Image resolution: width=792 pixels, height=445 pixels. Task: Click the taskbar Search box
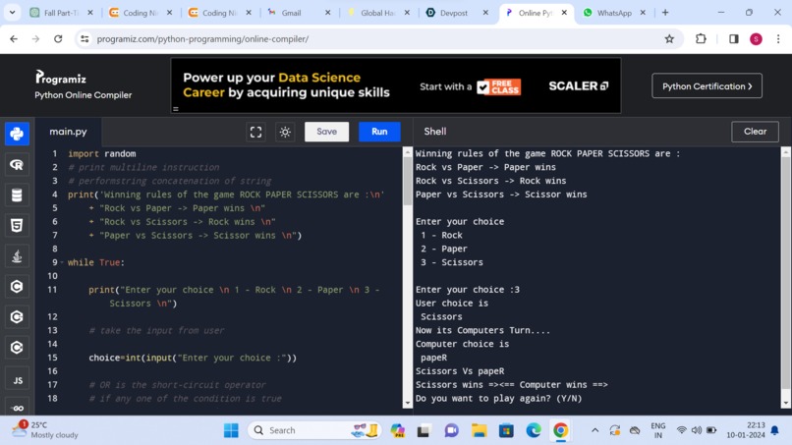click(x=314, y=430)
